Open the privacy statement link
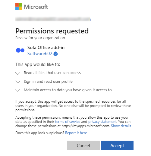 [x=102, y=122]
